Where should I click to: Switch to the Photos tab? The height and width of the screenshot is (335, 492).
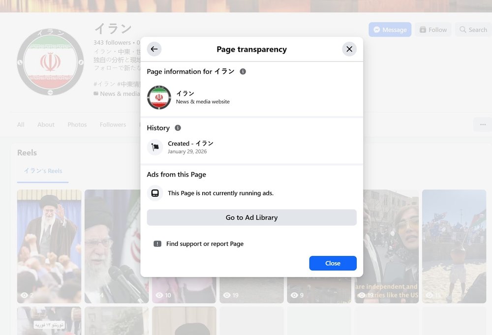[77, 124]
